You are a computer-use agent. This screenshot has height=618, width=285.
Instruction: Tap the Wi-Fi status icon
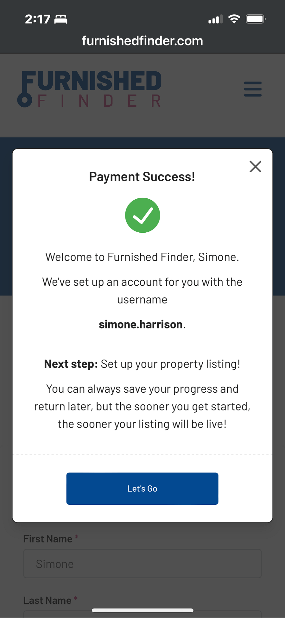click(234, 19)
